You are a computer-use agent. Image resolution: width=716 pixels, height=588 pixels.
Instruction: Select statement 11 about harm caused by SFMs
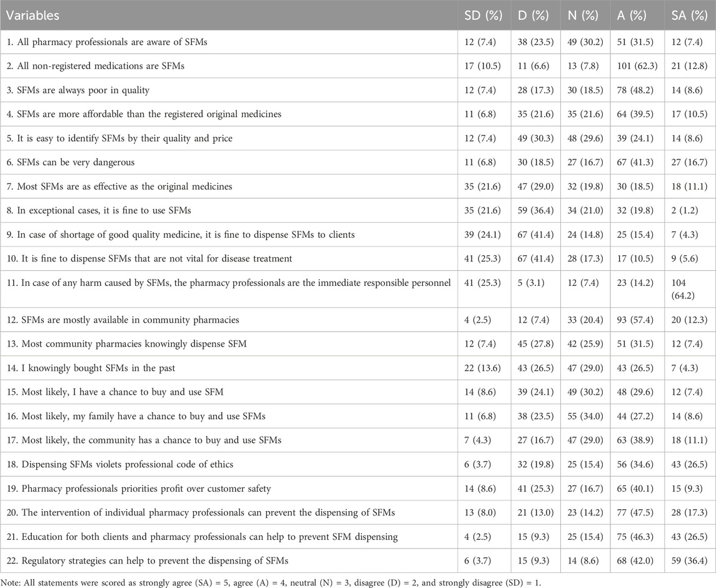[x=358, y=289]
